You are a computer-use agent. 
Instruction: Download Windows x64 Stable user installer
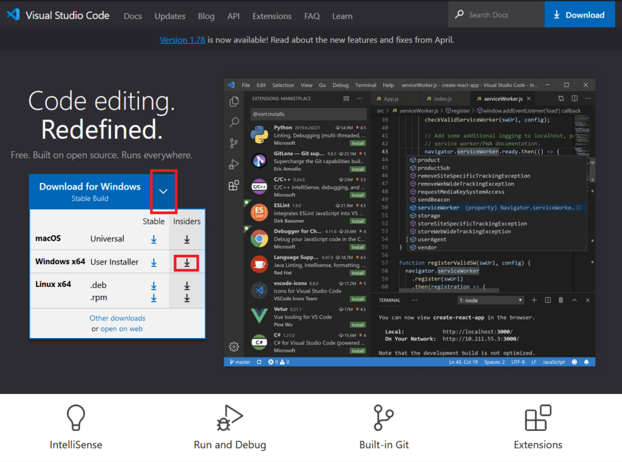point(154,263)
